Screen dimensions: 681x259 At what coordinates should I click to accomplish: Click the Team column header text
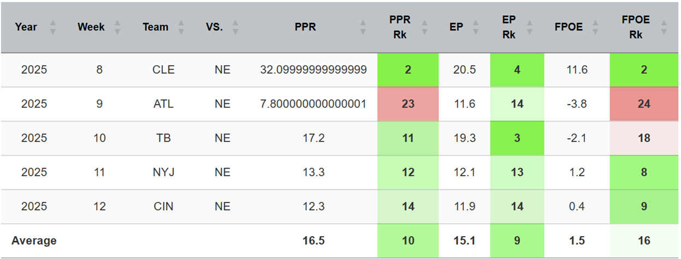pos(155,27)
